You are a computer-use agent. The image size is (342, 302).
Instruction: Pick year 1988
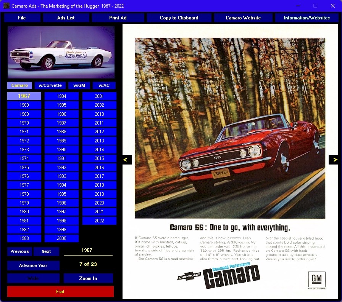61,132
